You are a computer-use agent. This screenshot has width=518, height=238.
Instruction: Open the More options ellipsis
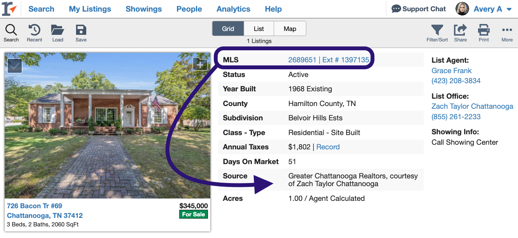click(507, 30)
